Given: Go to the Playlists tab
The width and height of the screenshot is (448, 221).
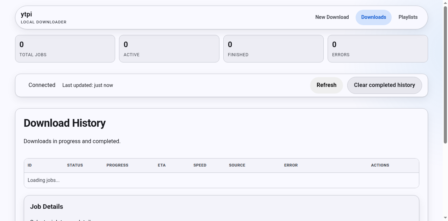Looking at the screenshot, I should tap(408, 17).
